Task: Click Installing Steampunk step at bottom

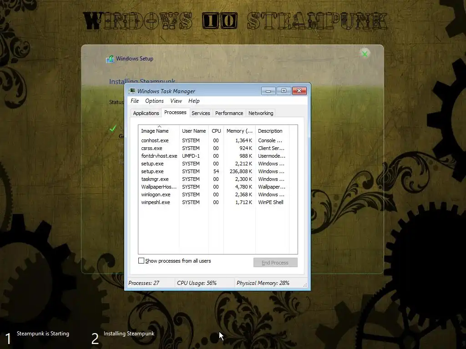Action: pos(129,334)
